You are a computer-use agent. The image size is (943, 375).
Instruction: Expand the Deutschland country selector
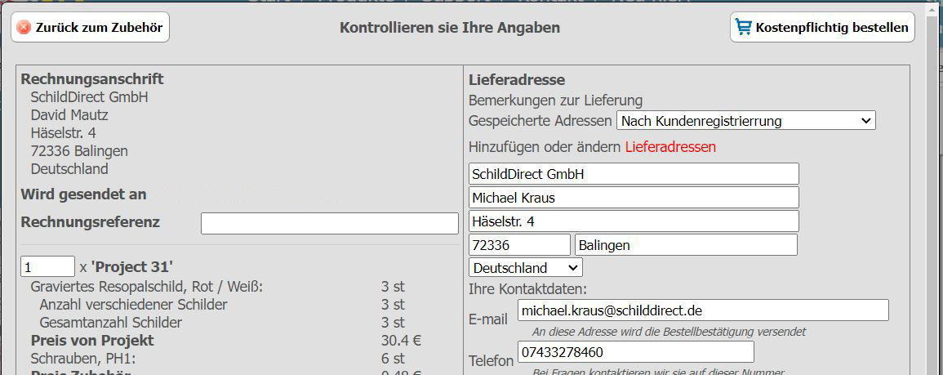click(526, 267)
